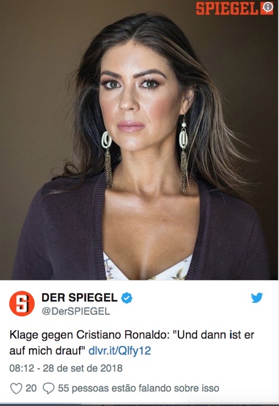The width and height of the screenshot is (279, 406).
Task: Click the info icon on the photo corner
Action: click(268, 7)
